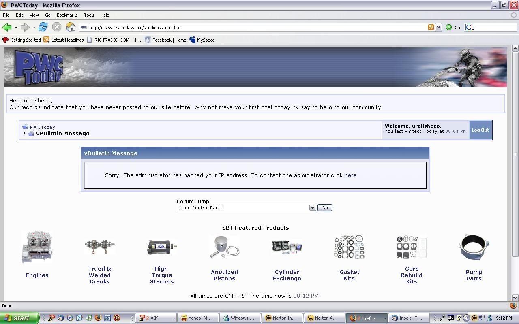Click the Back arrow navigation icon
519x324 pixels.
pyautogui.click(x=7, y=27)
